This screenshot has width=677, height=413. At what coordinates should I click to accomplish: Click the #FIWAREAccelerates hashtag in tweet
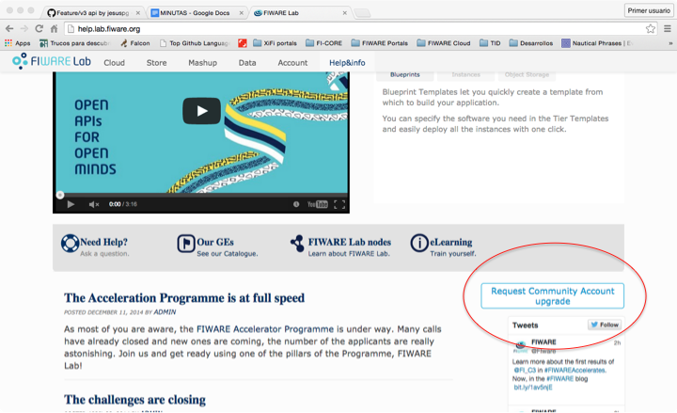(575, 371)
